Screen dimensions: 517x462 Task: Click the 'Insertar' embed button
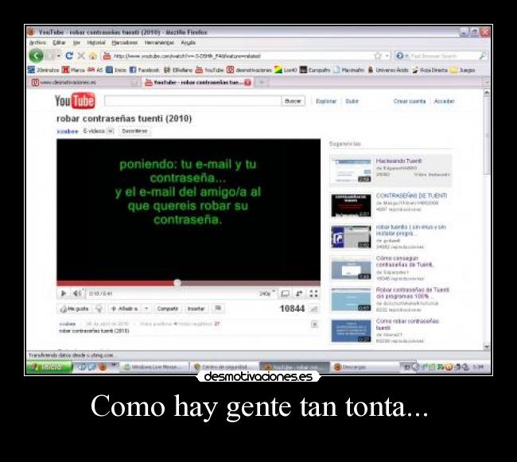coord(196,309)
